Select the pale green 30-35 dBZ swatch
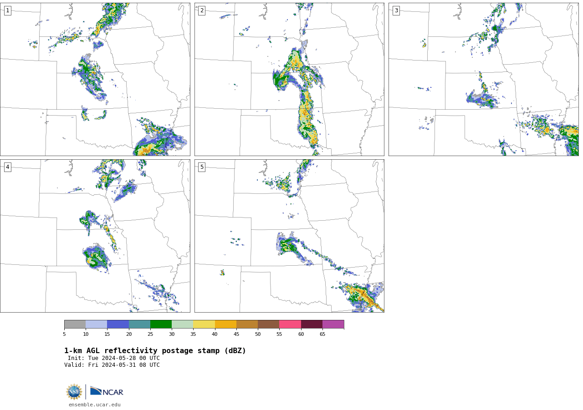The width and height of the screenshot is (583, 410). 182,324
